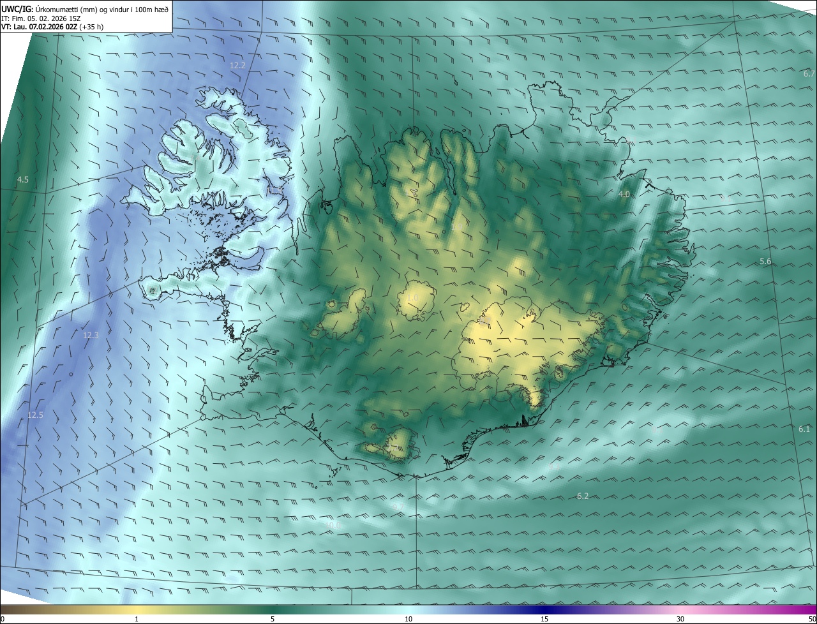Click the 6.2 value label on the map

[x=583, y=496]
